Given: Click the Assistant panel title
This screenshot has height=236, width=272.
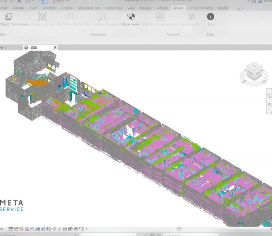Looking at the screenshot, I should [x=173, y=34].
